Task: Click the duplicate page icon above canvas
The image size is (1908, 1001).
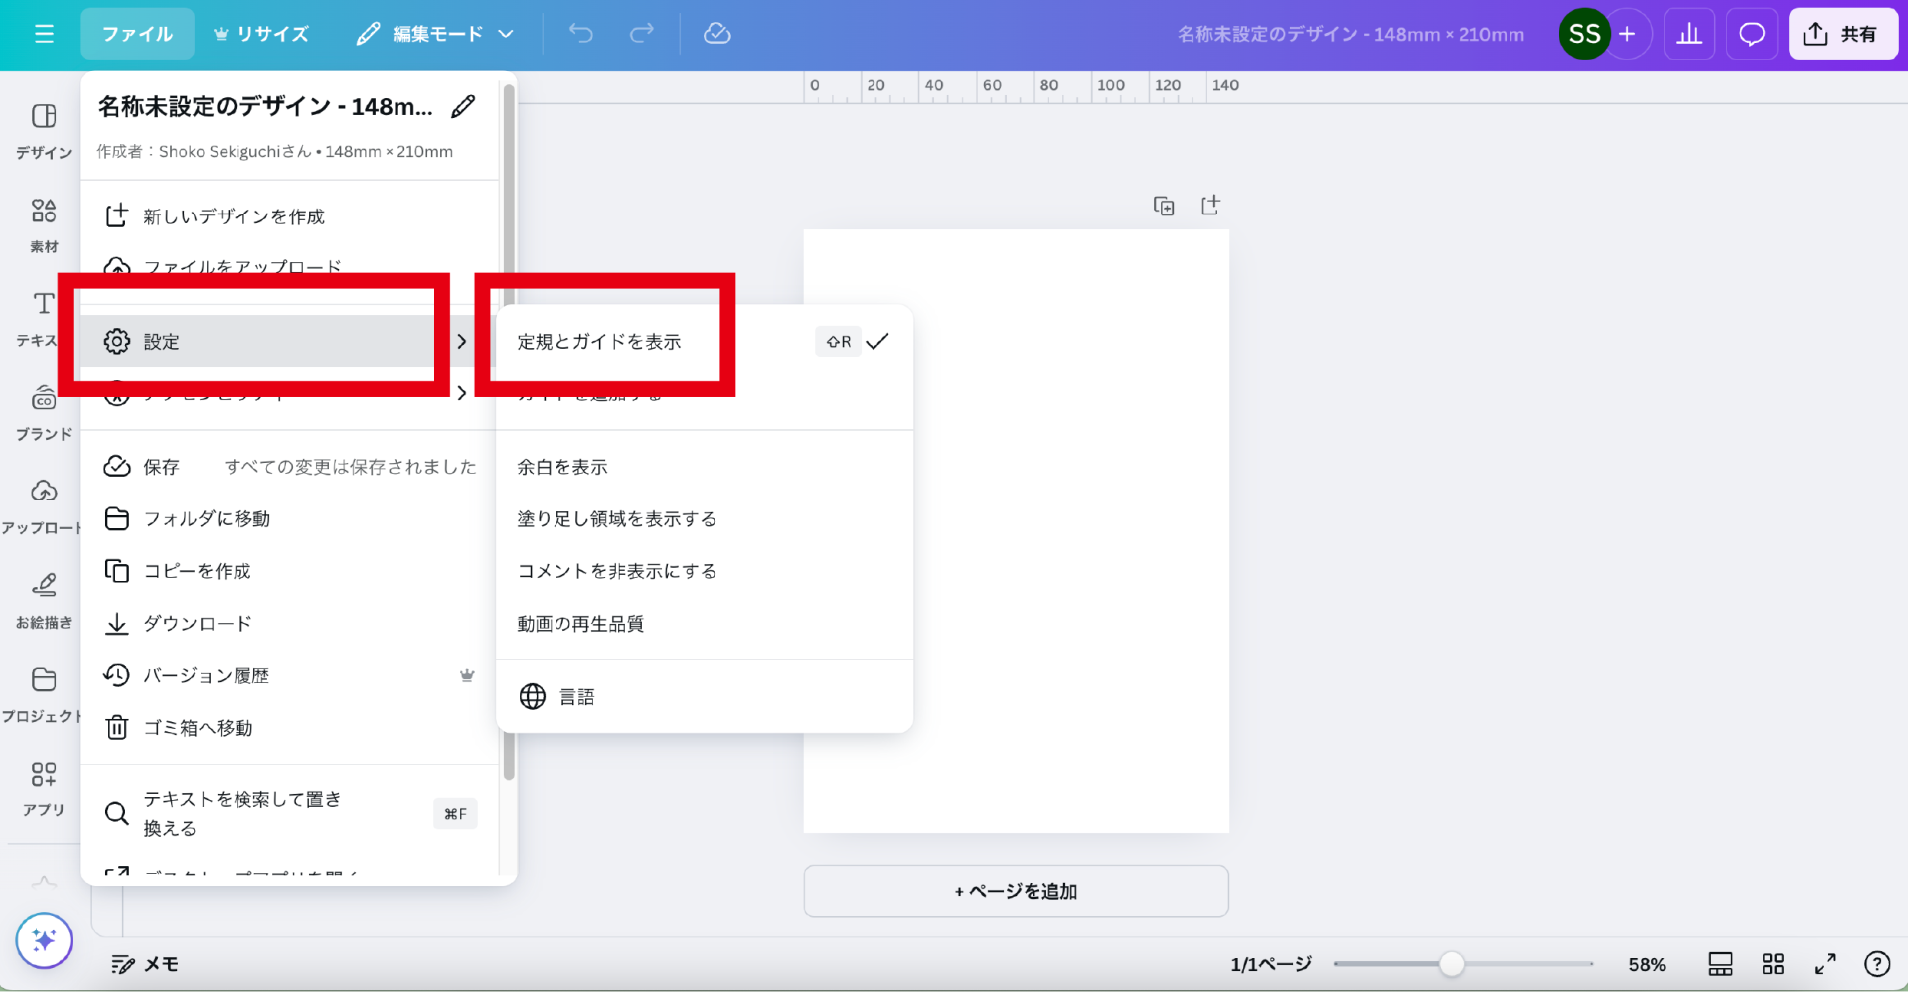Action: pos(1163,206)
